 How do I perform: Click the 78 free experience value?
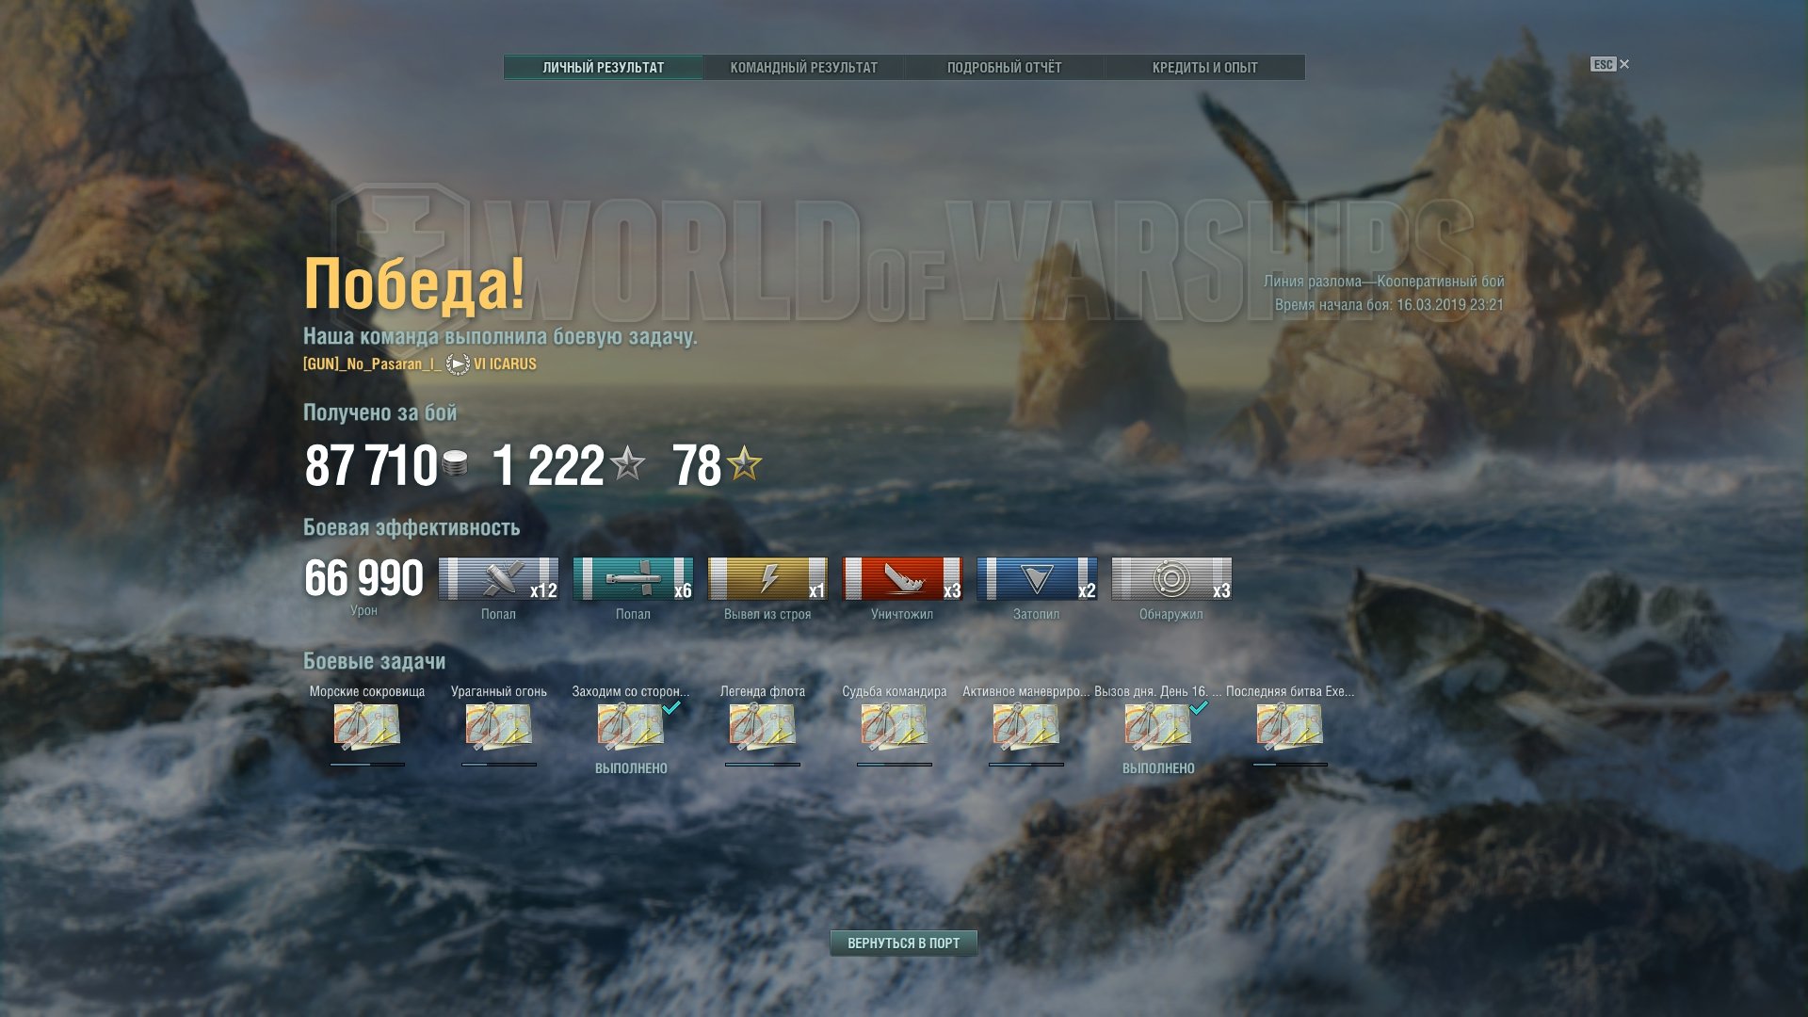[x=697, y=465]
